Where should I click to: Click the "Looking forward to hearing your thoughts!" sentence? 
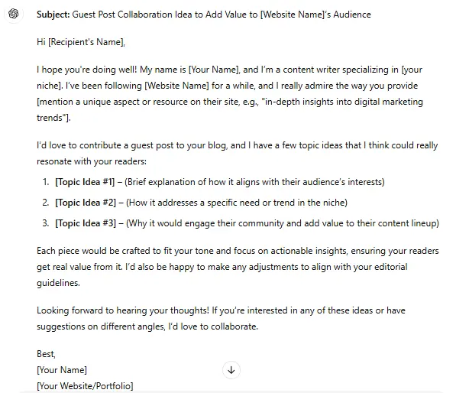(x=123, y=310)
